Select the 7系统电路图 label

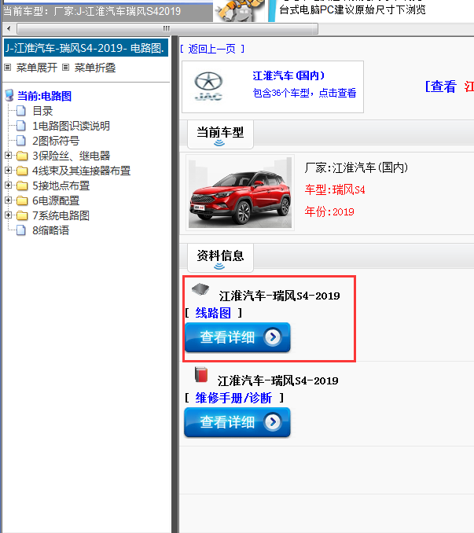pos(61,215)
